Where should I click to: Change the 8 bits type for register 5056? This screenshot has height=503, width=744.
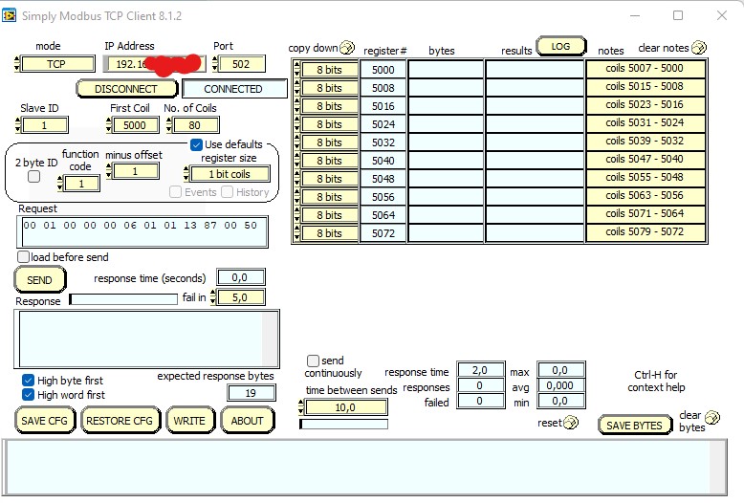[329, 197]
